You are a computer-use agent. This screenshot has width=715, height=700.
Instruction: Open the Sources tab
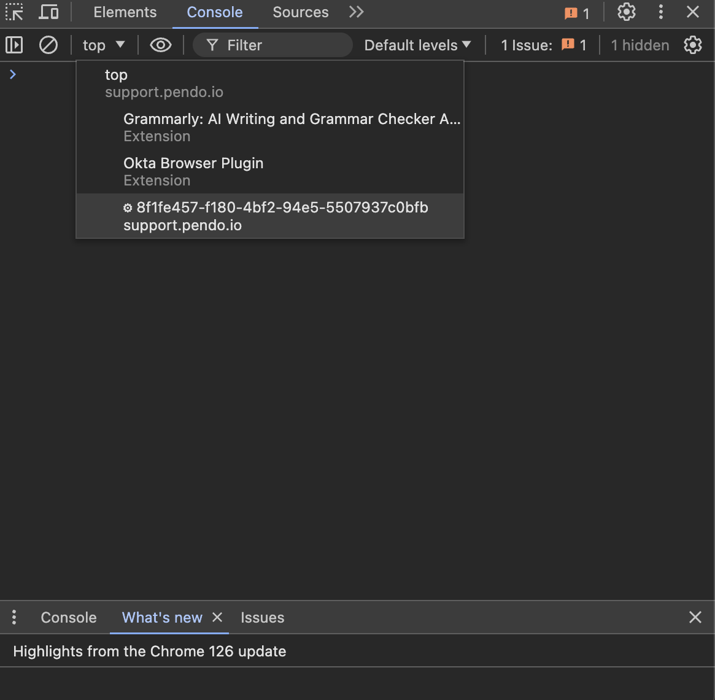pos(301,12)
